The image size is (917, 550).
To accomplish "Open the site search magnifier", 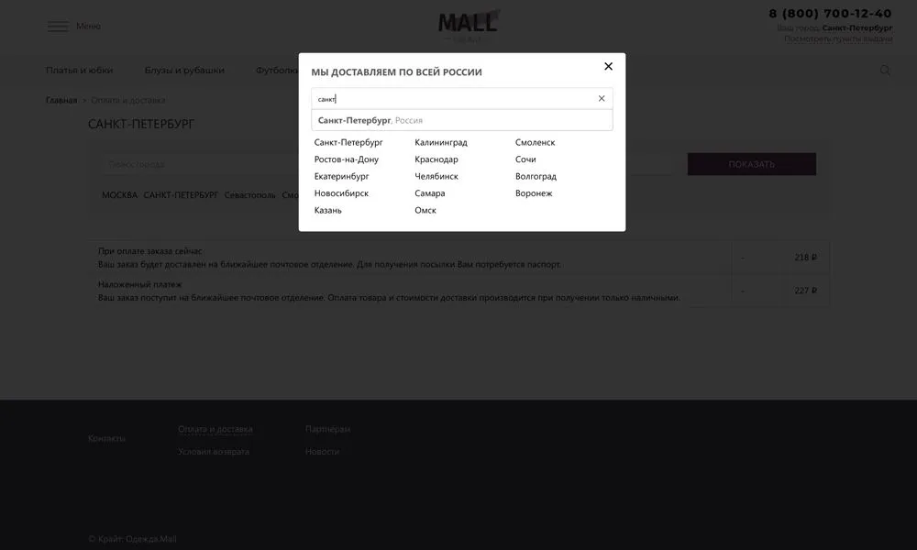I will click(x=884, y=70).
